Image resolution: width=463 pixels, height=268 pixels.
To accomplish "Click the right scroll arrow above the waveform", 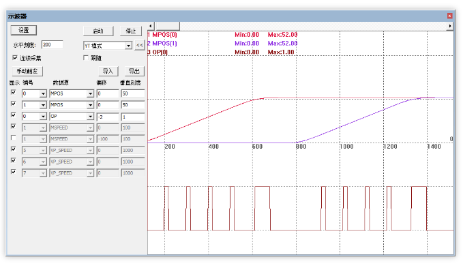I will coord(450,26).
